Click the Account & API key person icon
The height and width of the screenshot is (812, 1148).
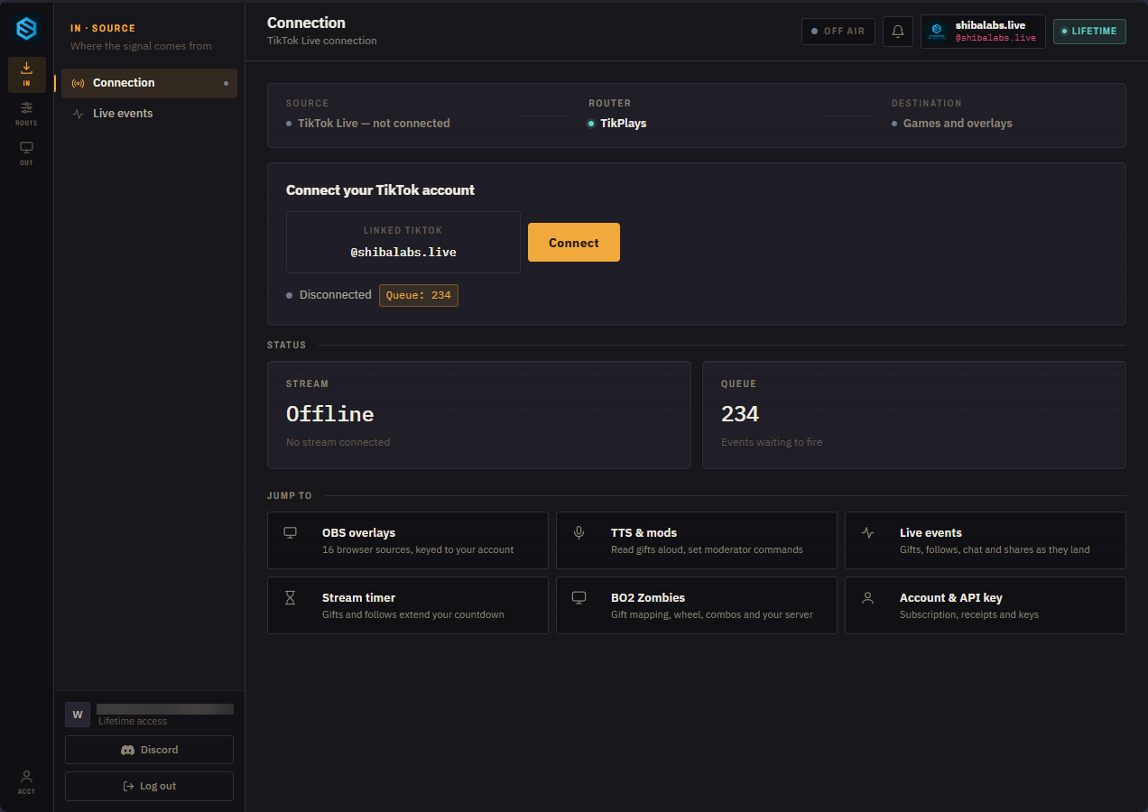point(867,597)
